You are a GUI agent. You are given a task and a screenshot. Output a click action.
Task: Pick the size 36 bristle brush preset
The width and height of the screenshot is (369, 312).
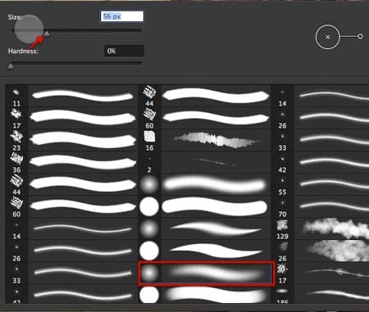[x=71, y=162]
